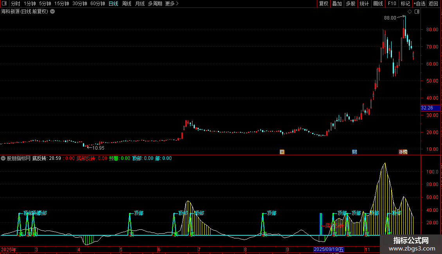Image resolution: width=442 pixels, height=254 pixels.
Task: Click the green 预警: 0.00 readout
Action: point(120,158)
